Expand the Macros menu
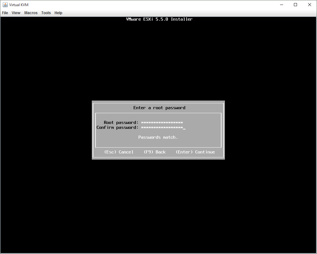Screen dimensions: 317x254 point(31,13)
